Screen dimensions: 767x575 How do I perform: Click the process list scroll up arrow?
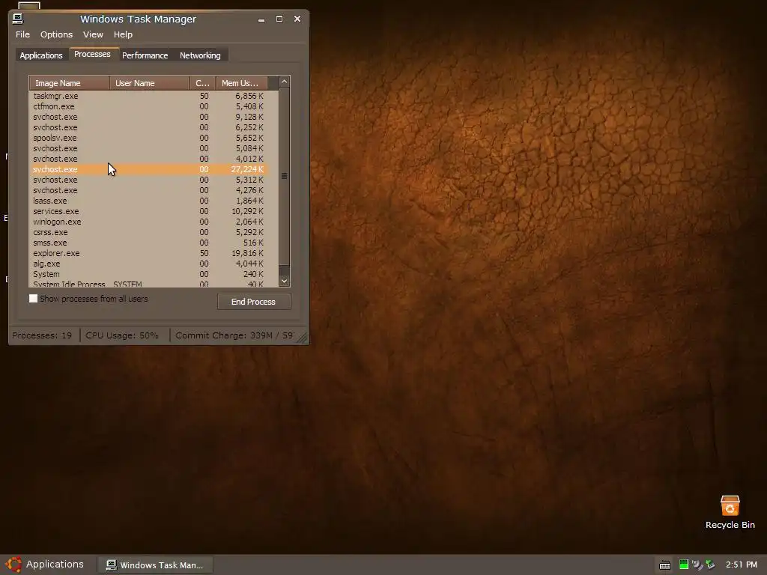tap(284, 82)
